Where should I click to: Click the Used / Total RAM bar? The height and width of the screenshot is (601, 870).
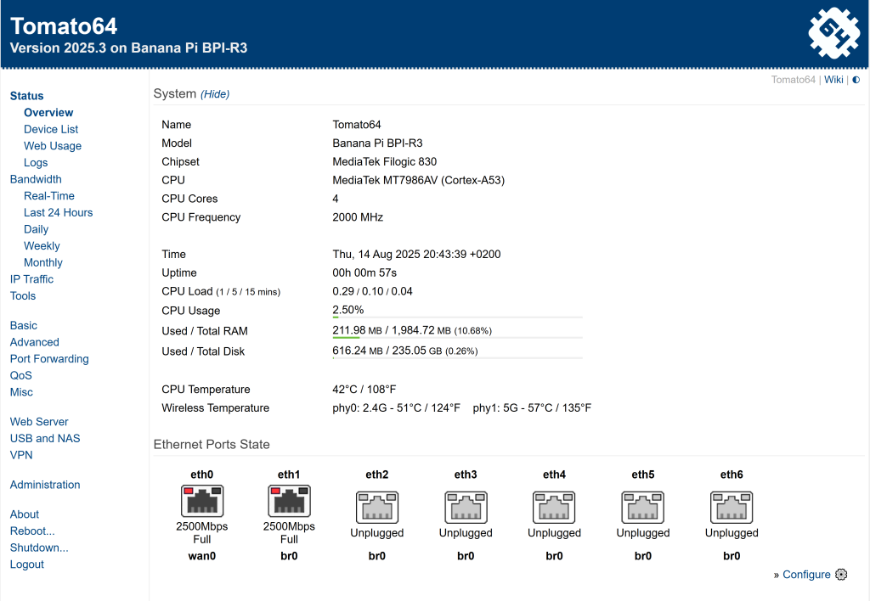pyautogui.click(x=457, y=338)
